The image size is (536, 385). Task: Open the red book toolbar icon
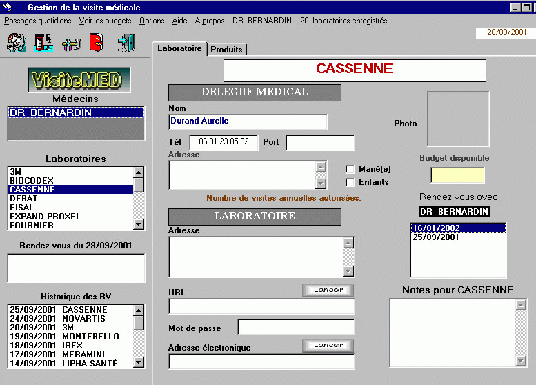click(97, 42)
